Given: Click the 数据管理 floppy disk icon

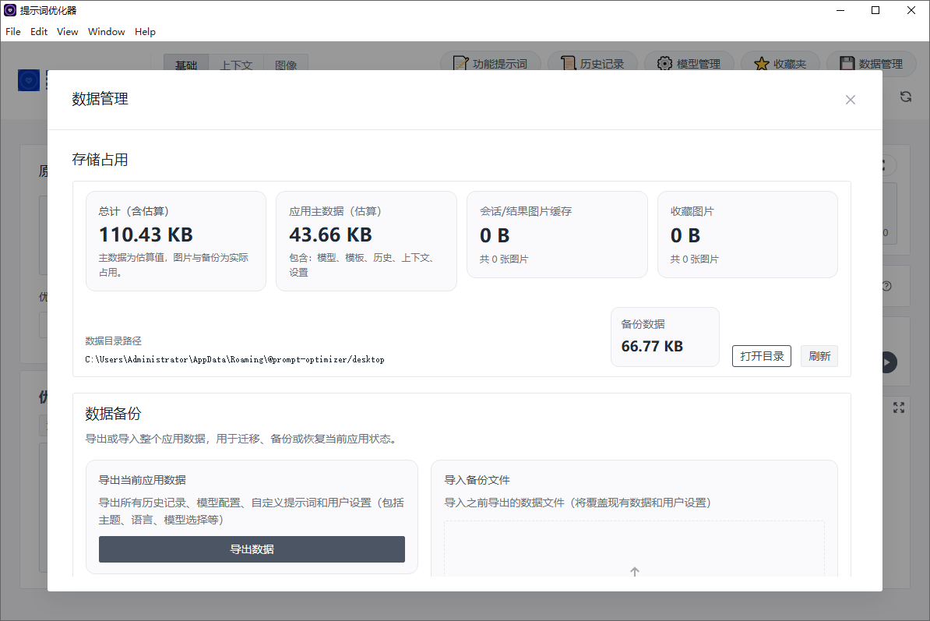Looking at the screenshot, I should [x=847, y=63].
